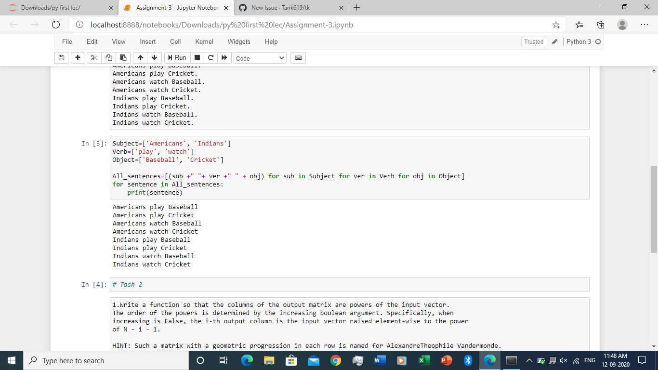Open the browser favorites list icon
This screenshot has height=370, width=658.
579,25
